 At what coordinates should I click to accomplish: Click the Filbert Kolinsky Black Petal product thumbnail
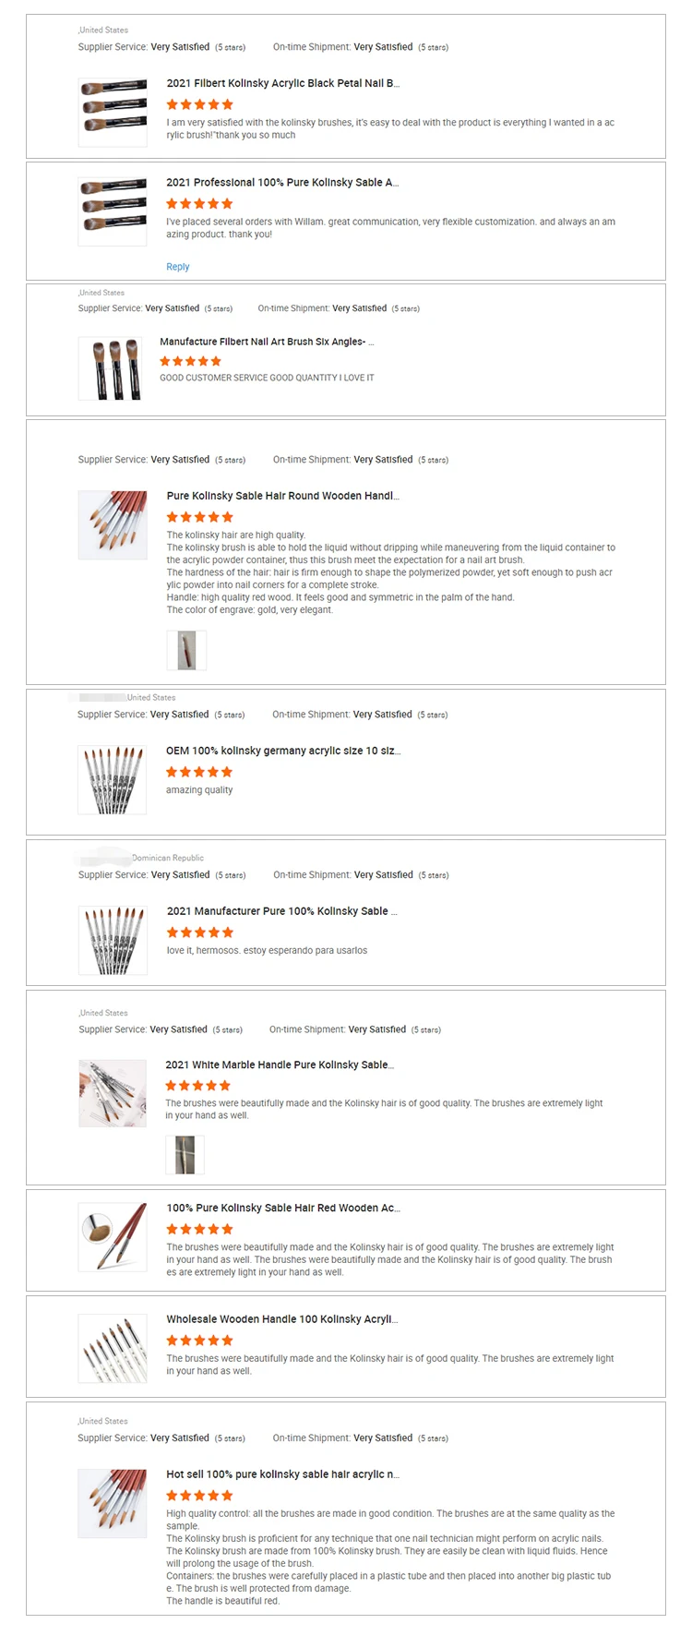(113, 111)
